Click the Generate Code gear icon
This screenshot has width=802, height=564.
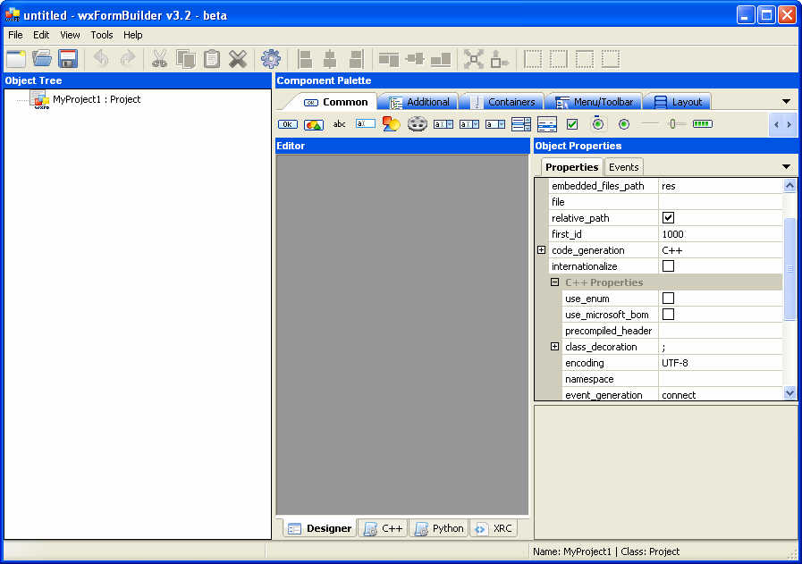point(270,59)
